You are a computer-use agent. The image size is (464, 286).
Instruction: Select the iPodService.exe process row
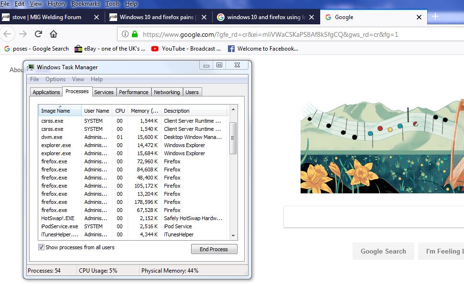[x=60, y=226]
